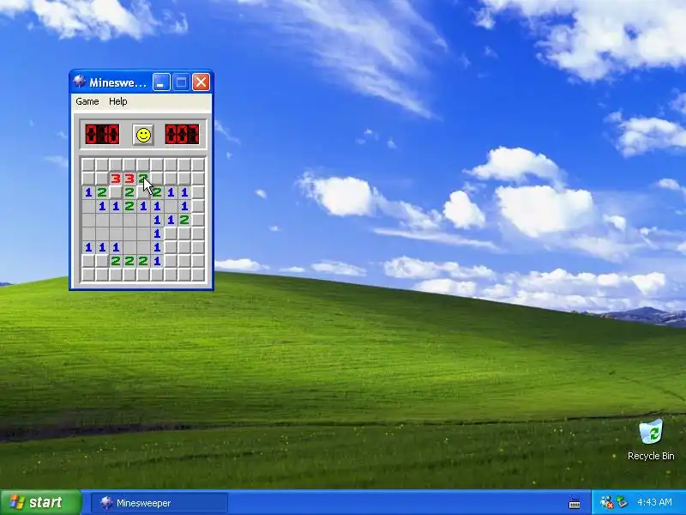The image size is (686, 515).
Task: Uncover the covered square directly beneath the left red 3
Action: click(116, 192)
